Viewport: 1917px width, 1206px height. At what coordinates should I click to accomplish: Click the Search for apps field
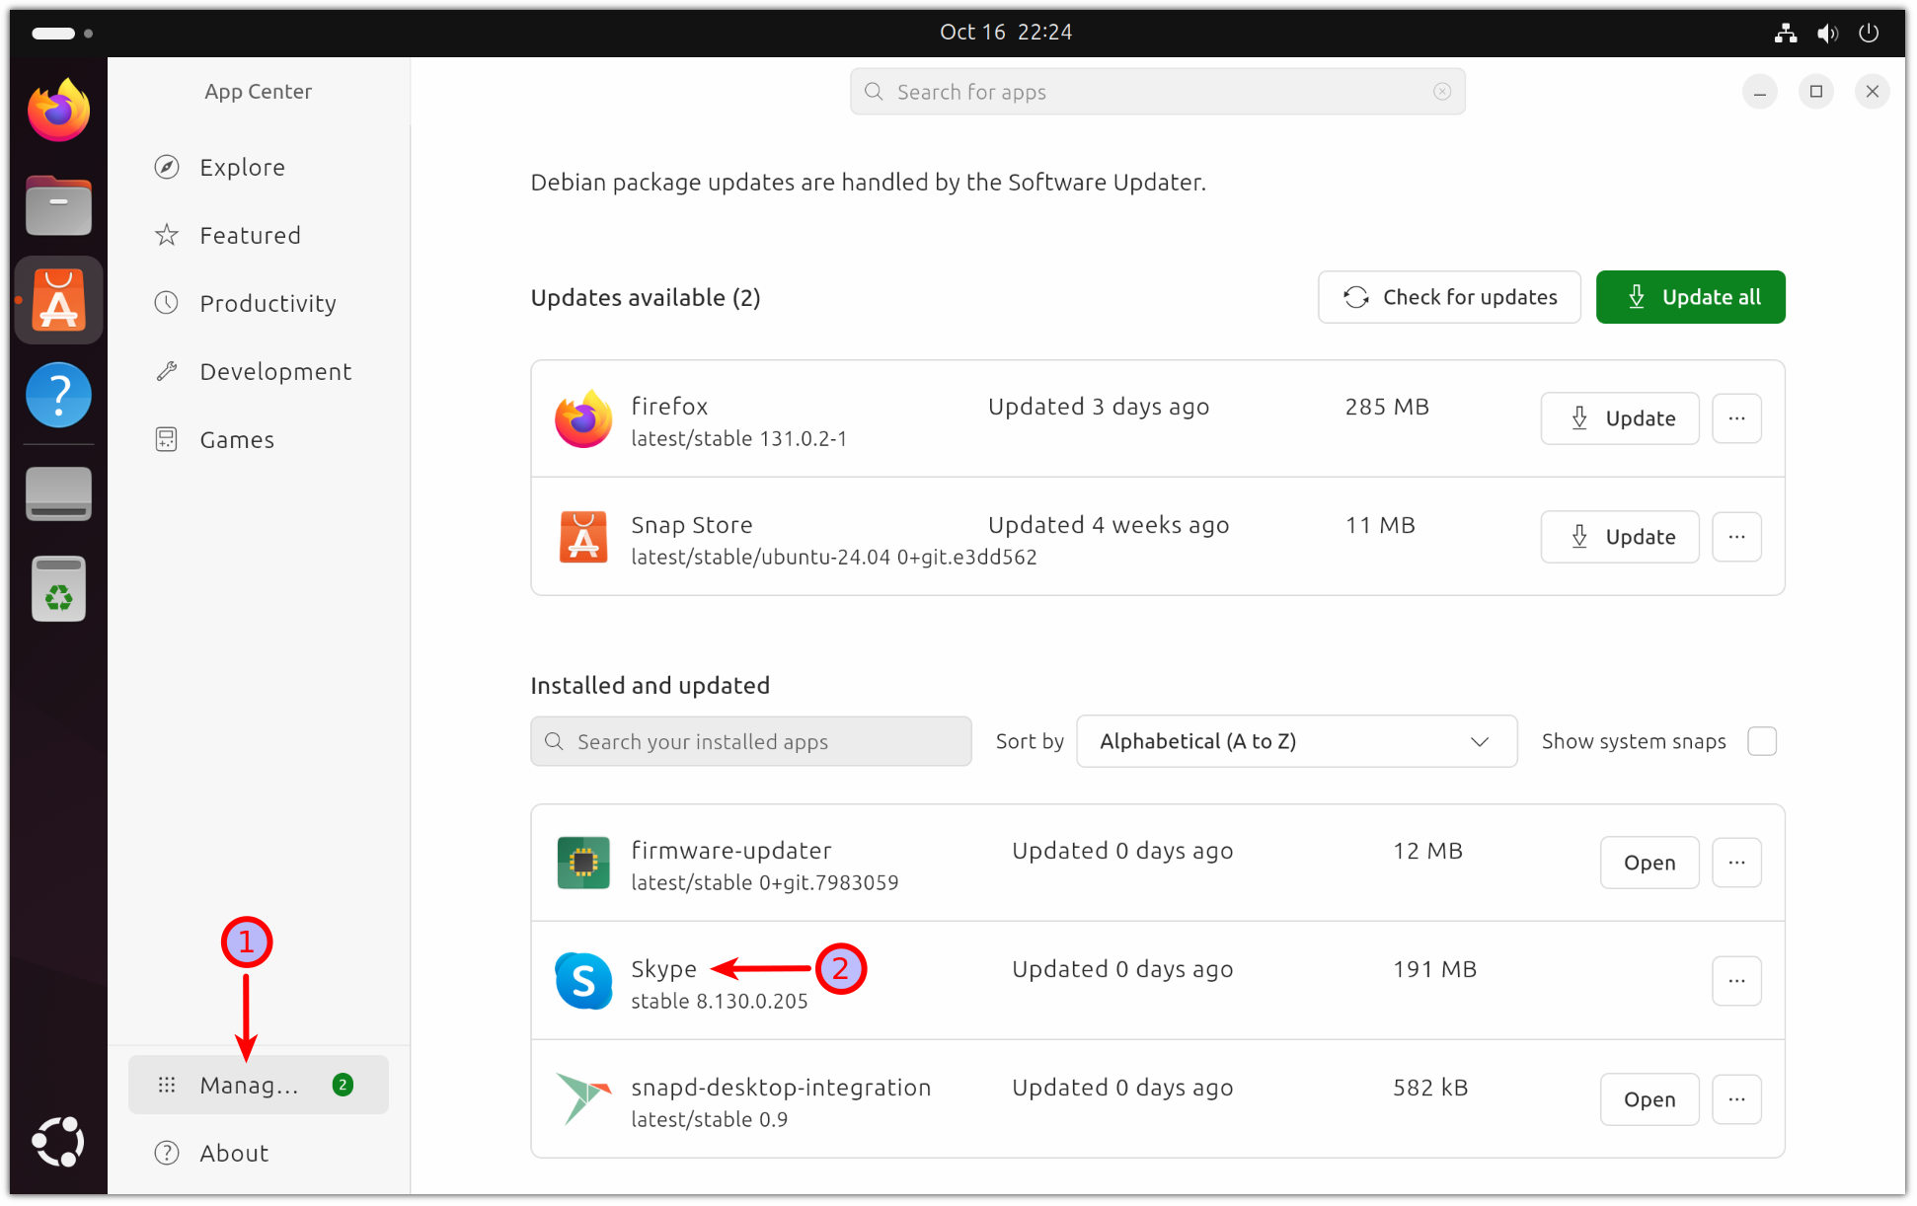[1157, 92]
